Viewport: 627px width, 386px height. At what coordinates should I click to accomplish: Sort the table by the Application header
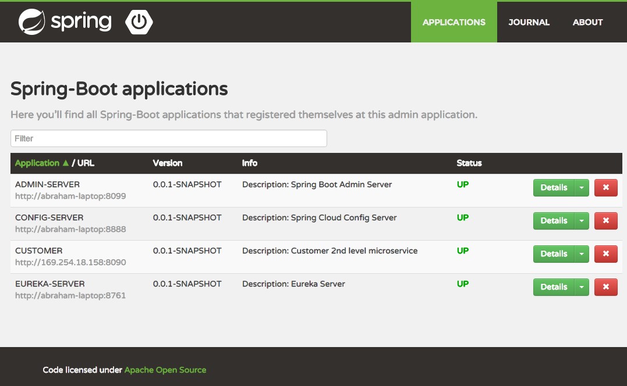pyautogui.click(x=37, y=163)
